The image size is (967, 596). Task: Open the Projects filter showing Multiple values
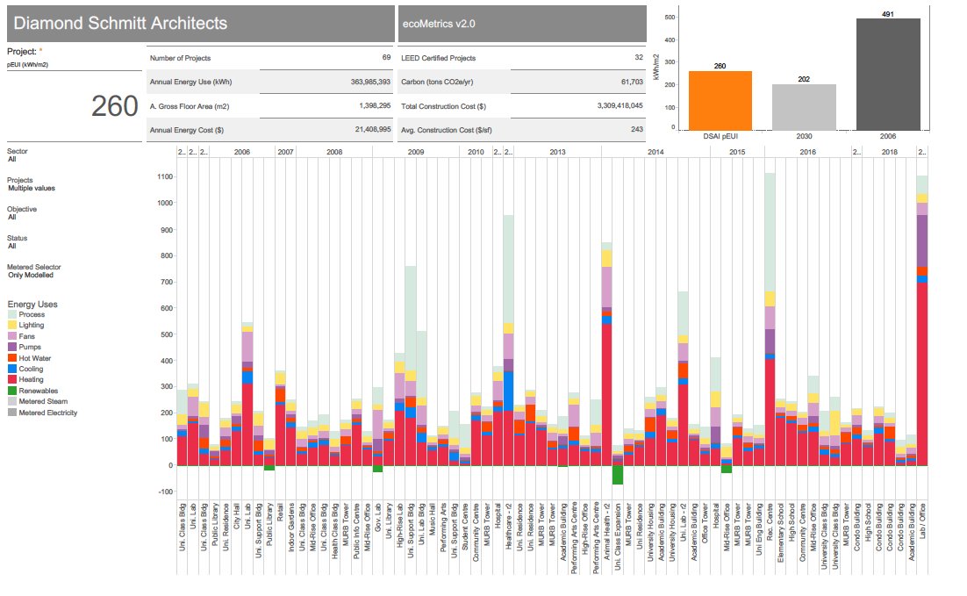(32, 188)
